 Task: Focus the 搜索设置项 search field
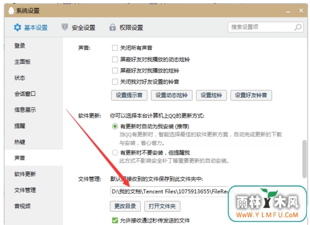point(266,27)
